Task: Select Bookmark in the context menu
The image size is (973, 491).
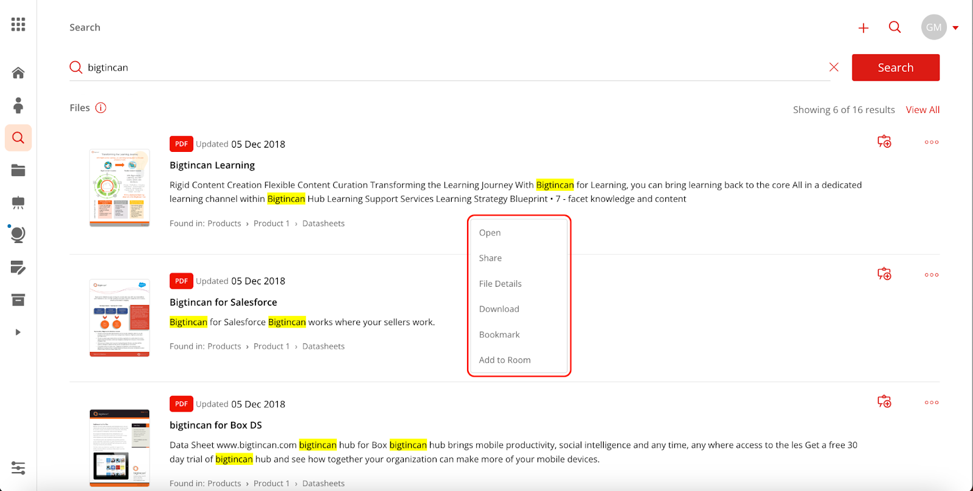Action: point(499,335)
